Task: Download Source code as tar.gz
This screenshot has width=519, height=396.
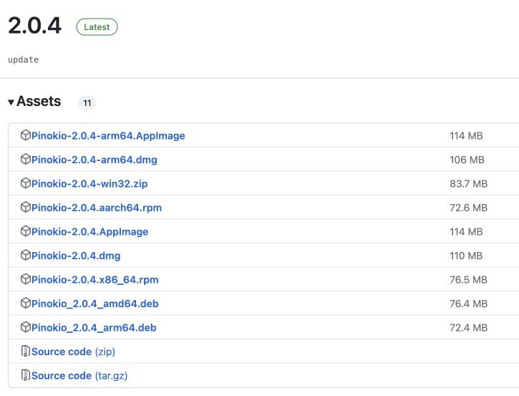Action: coord(79,375)
